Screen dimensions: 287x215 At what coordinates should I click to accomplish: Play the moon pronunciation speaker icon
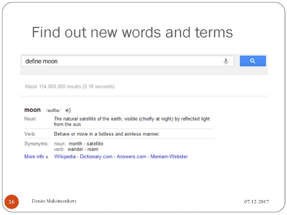click(x=68, y=110)
